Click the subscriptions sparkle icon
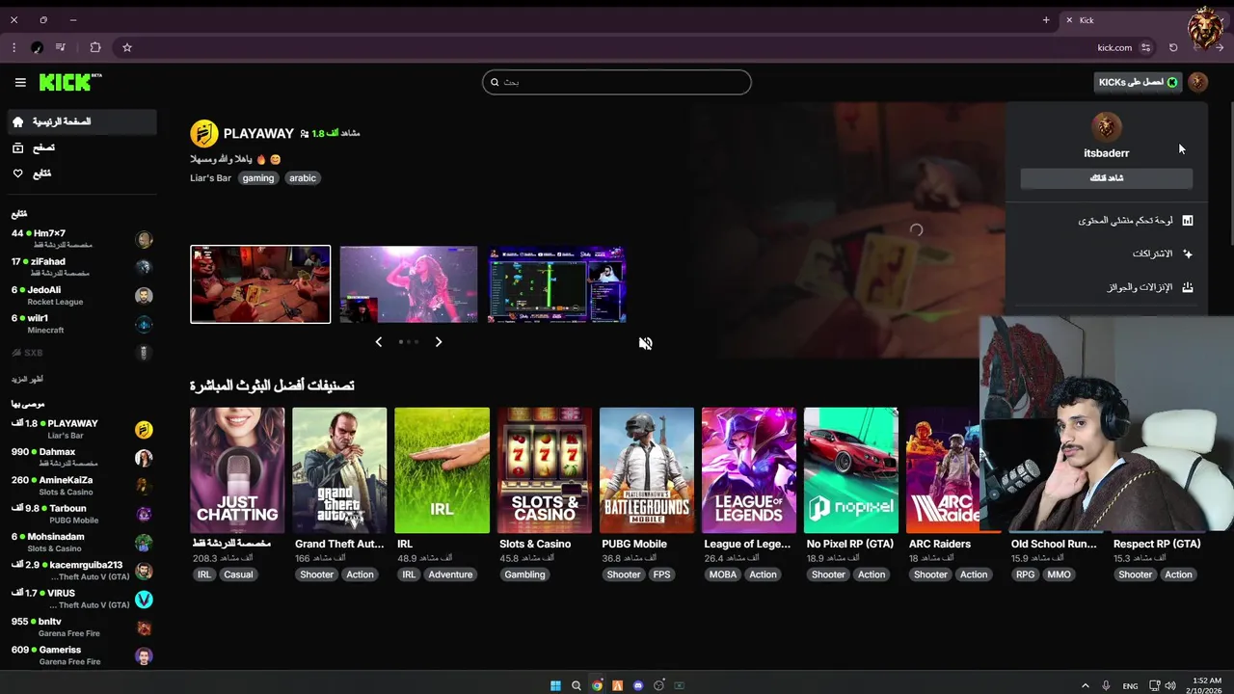 [x=1188, y=254]
